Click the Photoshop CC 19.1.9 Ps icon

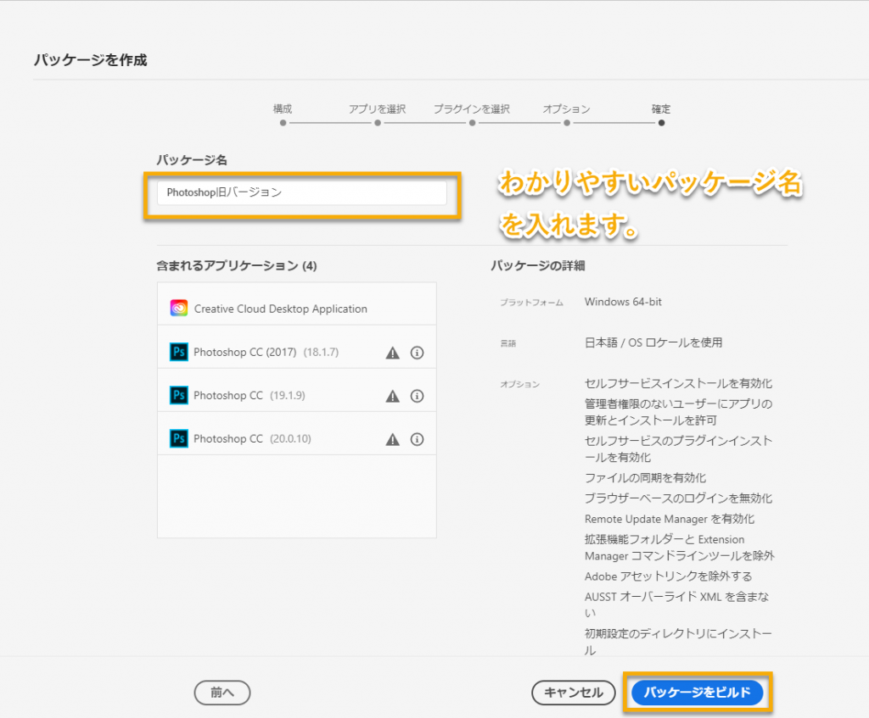click(178, 395)
